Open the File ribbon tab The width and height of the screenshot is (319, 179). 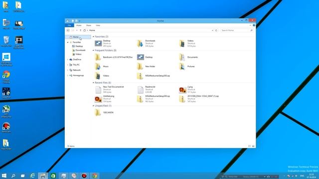69,25
